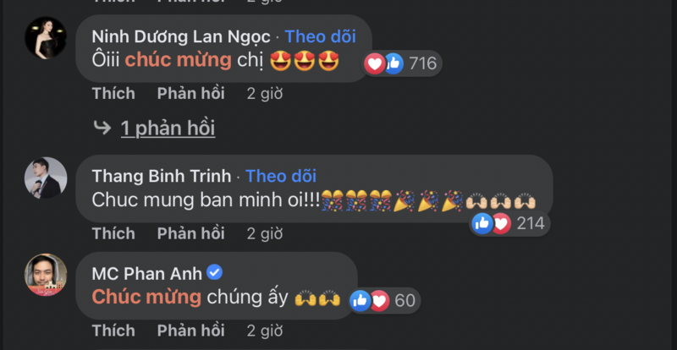Reply to Thang Binh Trinh's comment via Phản hồi
The height and width of the screenshot is (350, 677).
point(191,233)
